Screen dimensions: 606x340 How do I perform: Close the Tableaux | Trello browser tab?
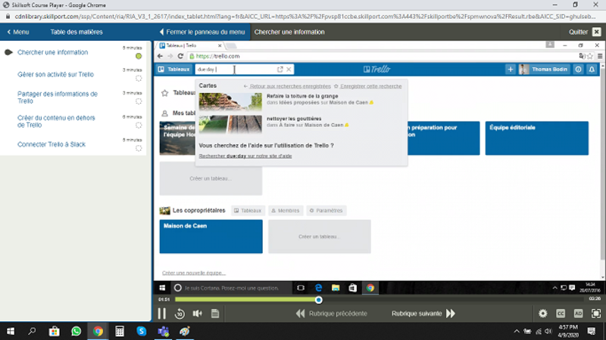point(220,45)
